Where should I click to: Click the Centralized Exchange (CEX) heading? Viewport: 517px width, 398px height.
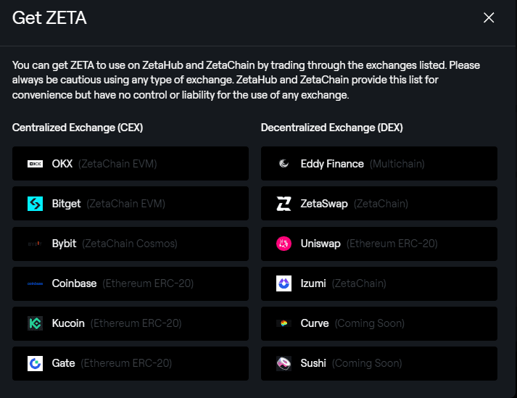tap(78, 128)
